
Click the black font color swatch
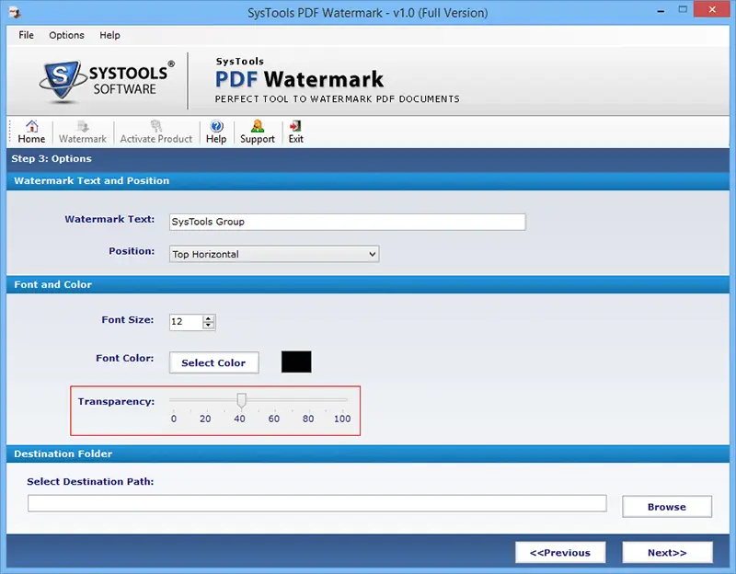coord(296,362)
